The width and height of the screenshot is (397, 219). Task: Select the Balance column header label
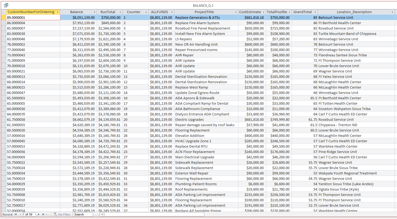coord(77,12)
